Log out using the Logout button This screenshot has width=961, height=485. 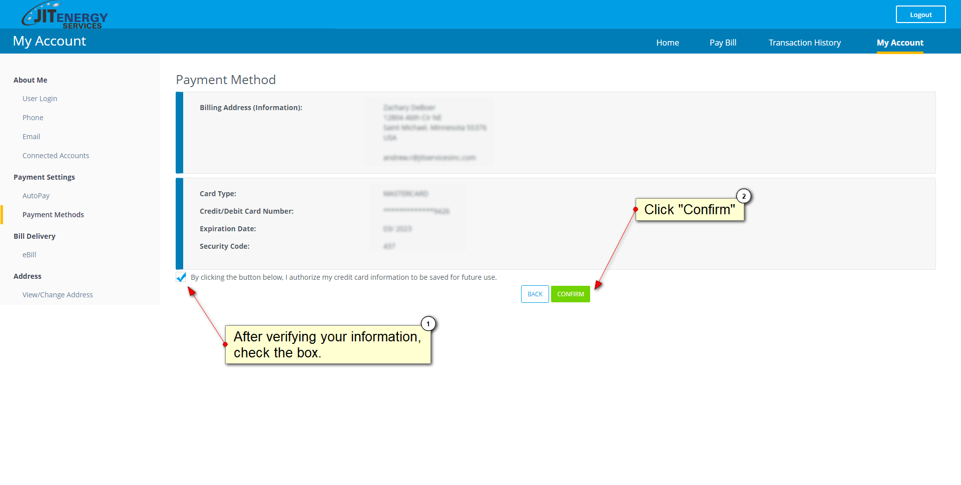[x=920, y=15]
